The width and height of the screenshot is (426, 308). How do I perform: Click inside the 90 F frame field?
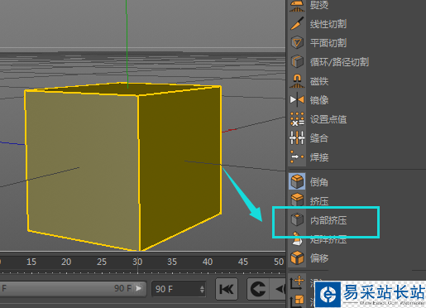click(176, 289)
